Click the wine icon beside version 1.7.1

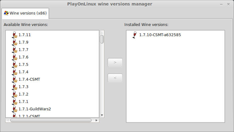[14, 102]
